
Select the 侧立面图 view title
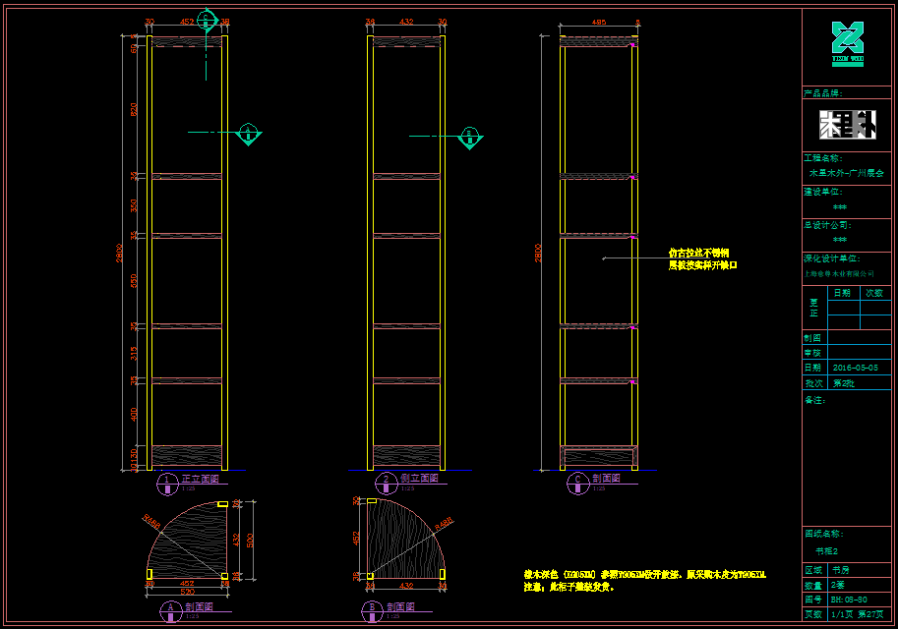point(419,478)
